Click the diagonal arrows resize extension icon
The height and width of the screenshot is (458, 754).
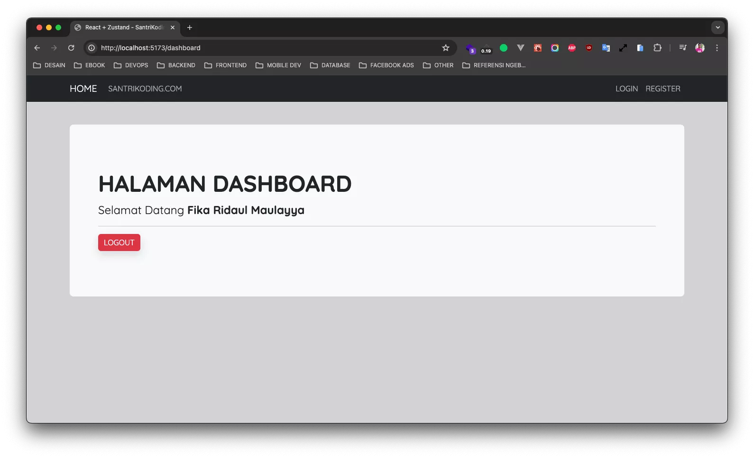pos(623,48)
